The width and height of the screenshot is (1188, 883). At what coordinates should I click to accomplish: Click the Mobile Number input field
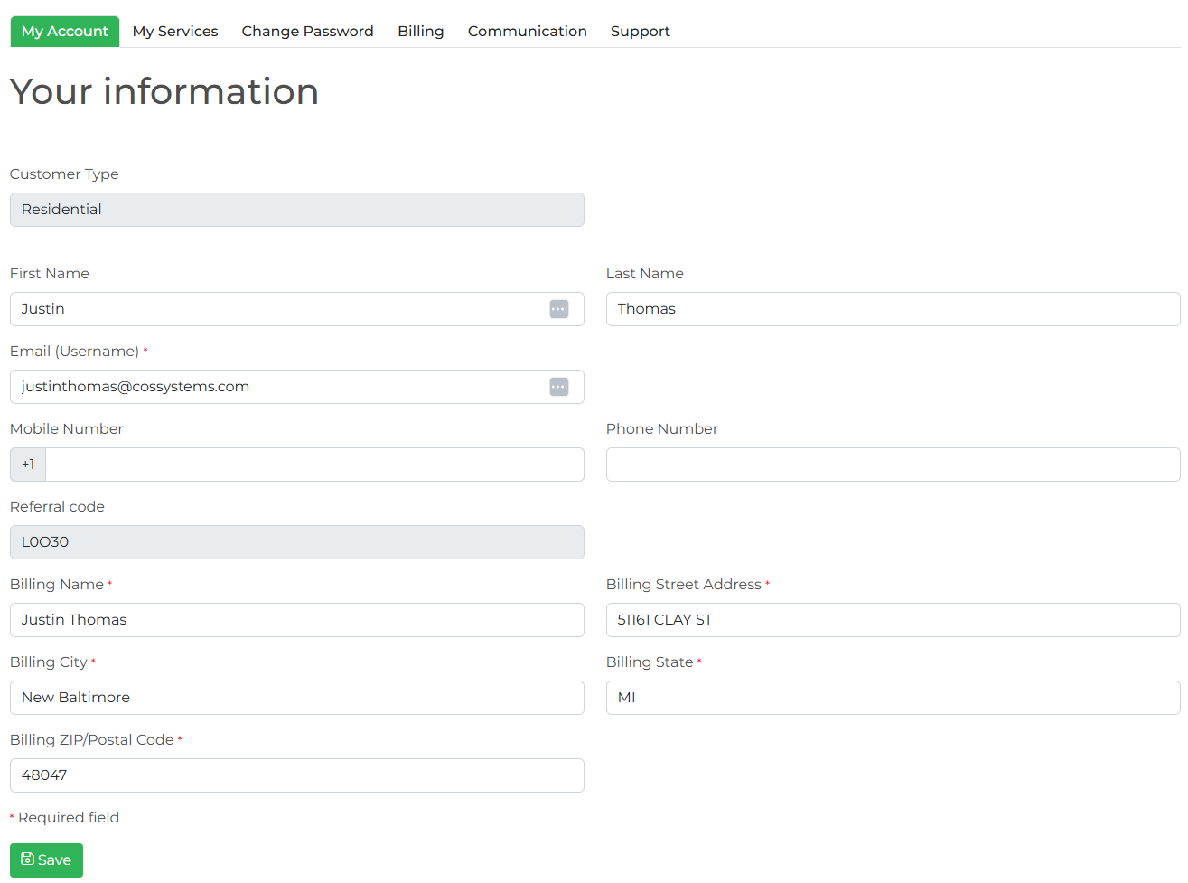314,465
